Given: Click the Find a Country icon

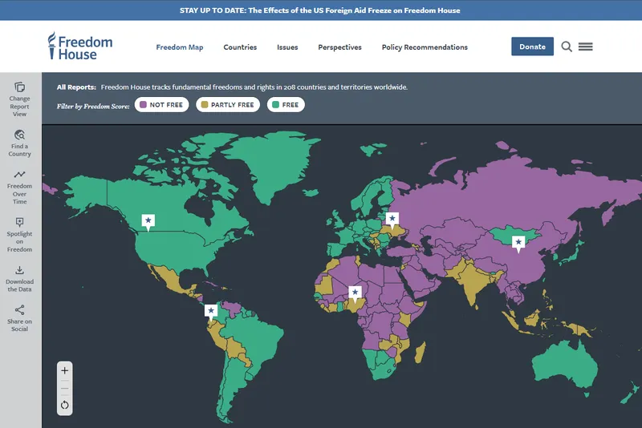Looking at the screenshot, I should click(x=19, y=135).
